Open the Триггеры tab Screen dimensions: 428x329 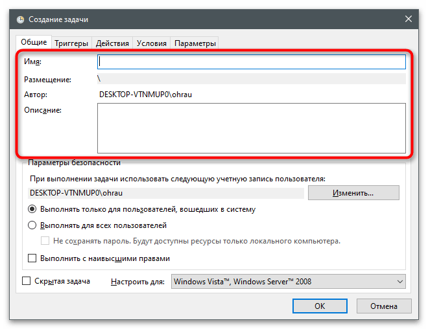[71, 43]
